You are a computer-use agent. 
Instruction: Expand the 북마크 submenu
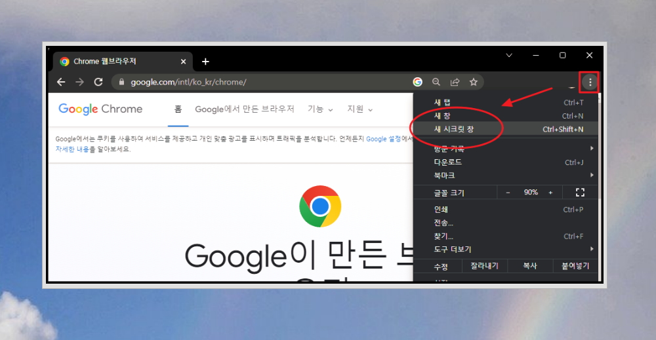tap(506, 176)
